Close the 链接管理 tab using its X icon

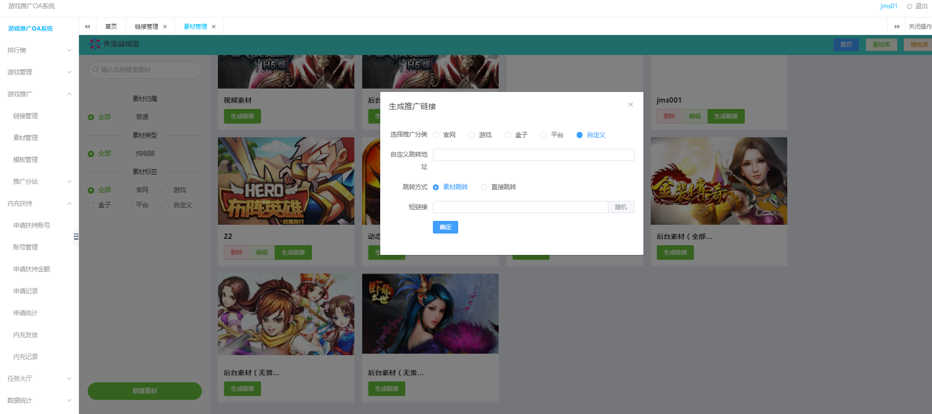[165, 27]
